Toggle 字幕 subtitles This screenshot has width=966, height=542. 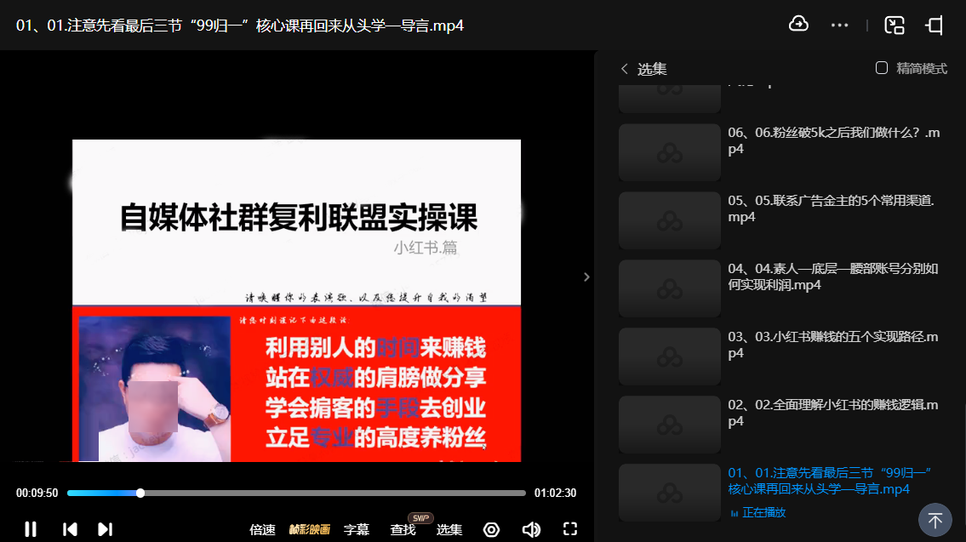(357, 529)
